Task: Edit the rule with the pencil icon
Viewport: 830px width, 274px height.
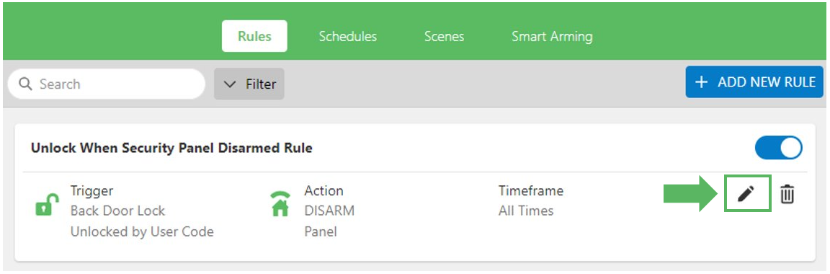Action: (746, 194)
